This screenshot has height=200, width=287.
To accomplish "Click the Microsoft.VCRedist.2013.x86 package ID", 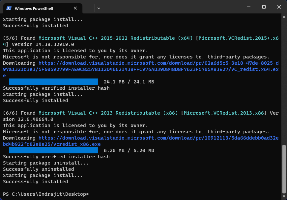I will tap(224, 113).
